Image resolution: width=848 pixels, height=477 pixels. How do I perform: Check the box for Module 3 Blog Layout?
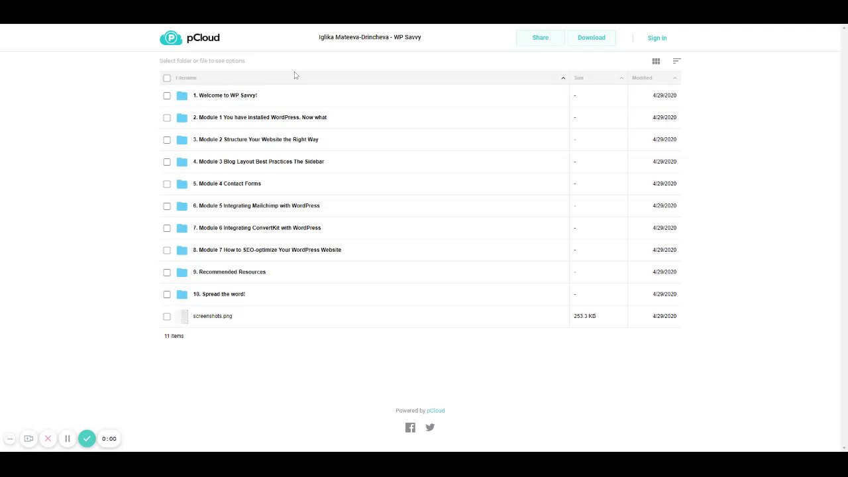click(x=167, y=162)
